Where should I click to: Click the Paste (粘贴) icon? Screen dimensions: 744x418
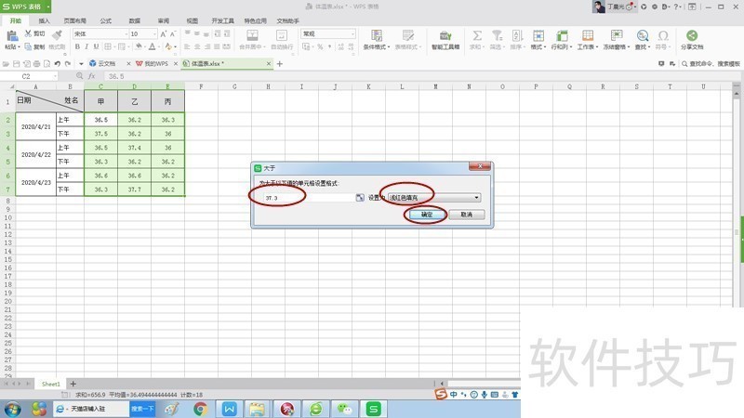pos(12,35)
